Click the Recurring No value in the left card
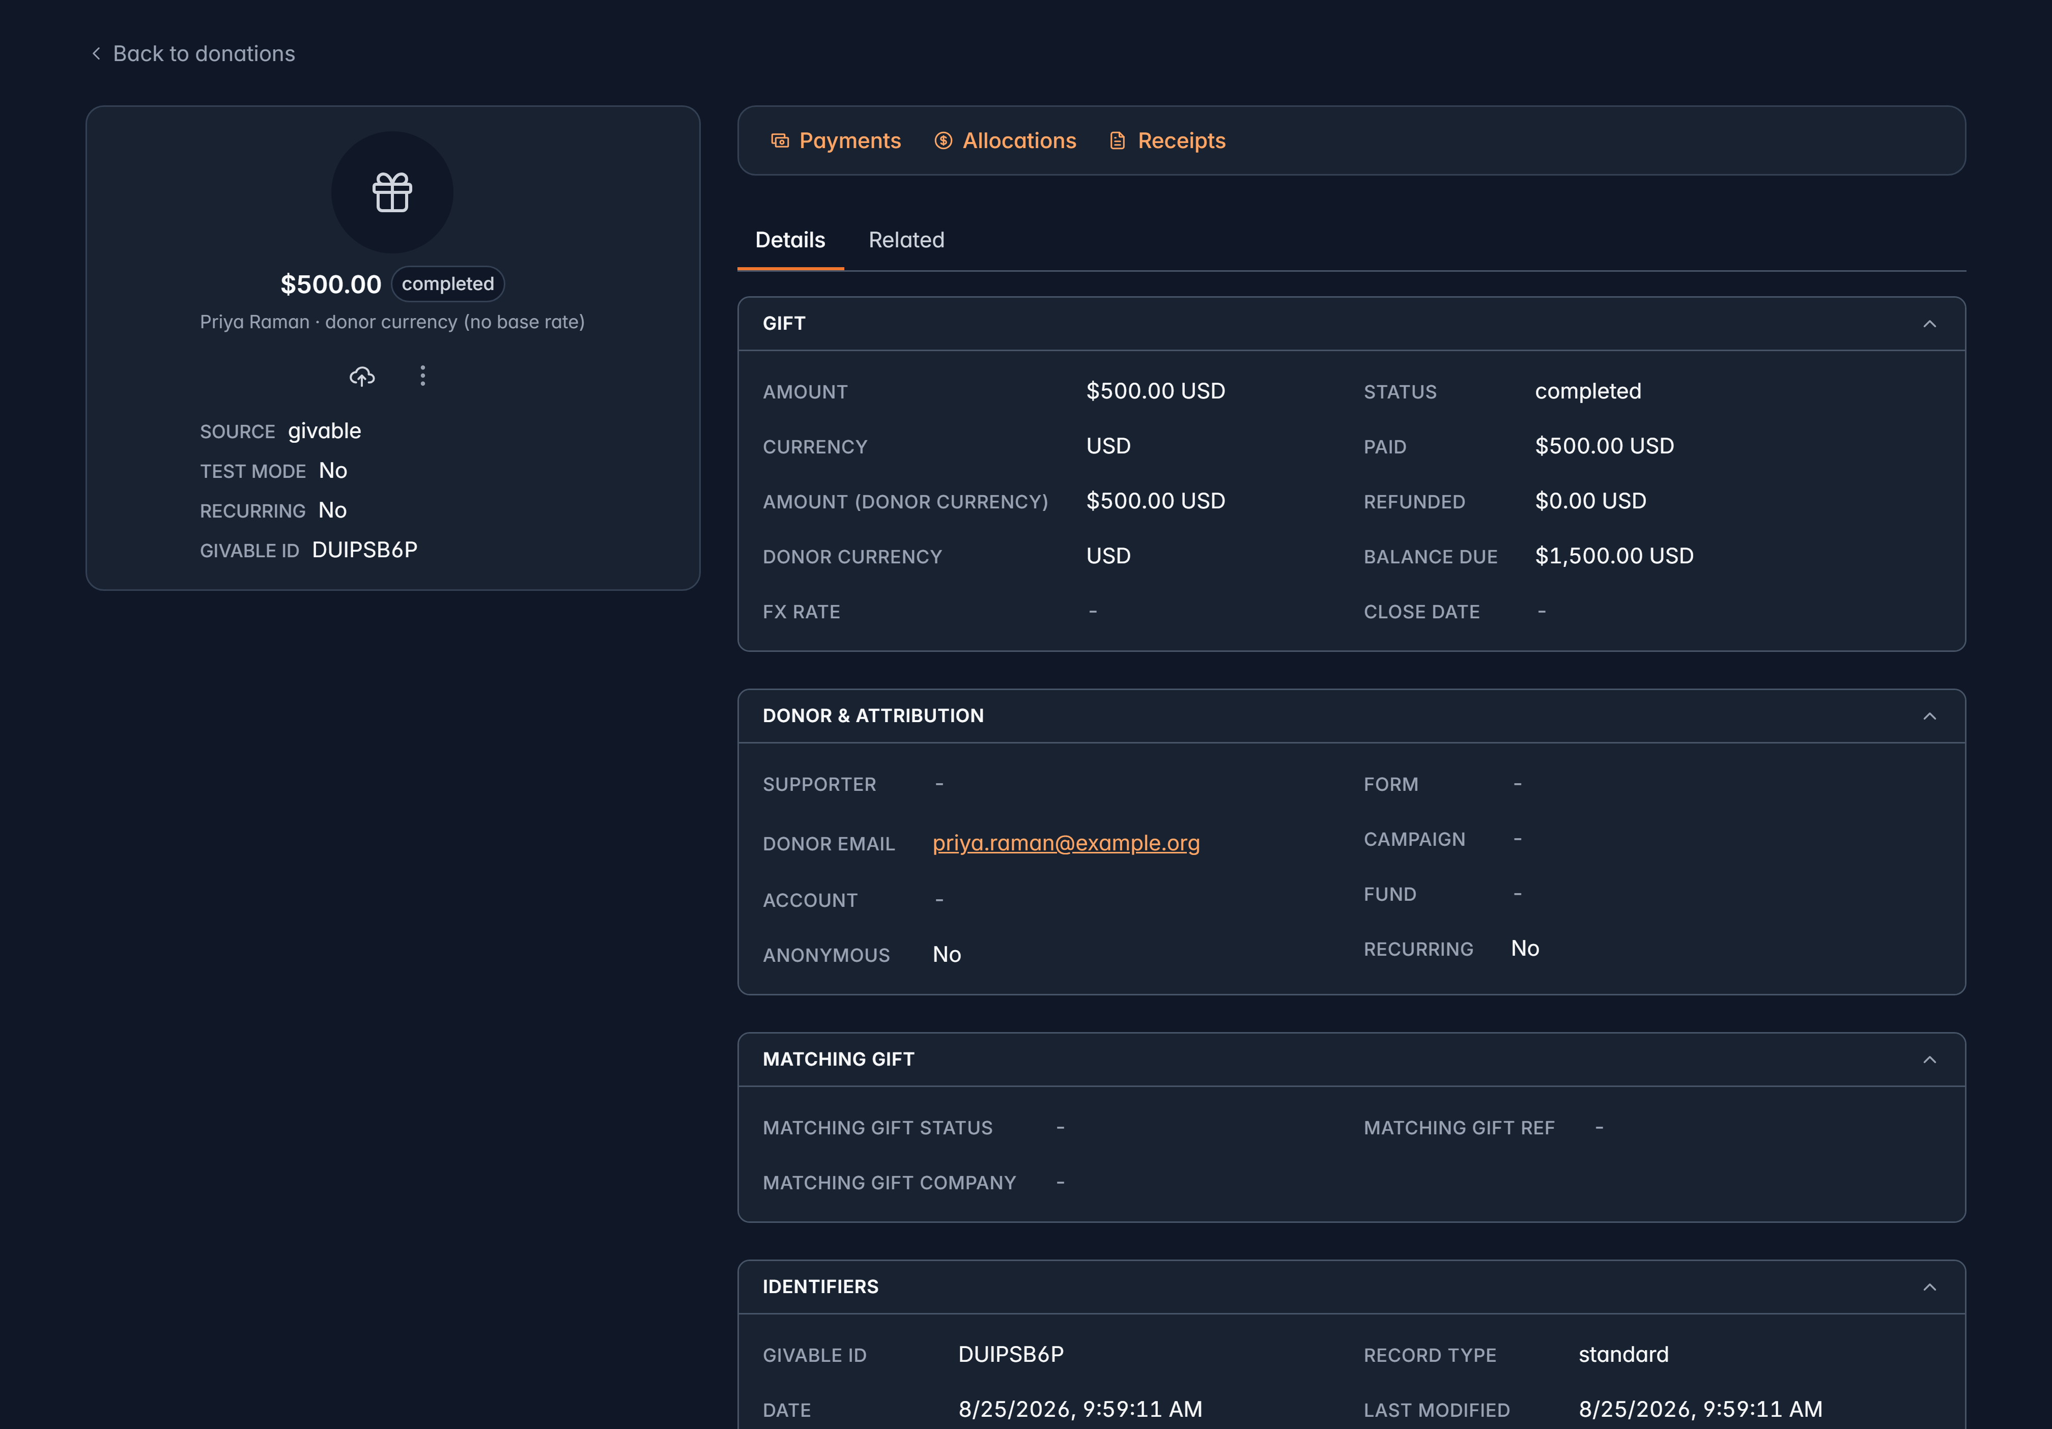Screen dimensions: 2052x1429 pos(332,511)
